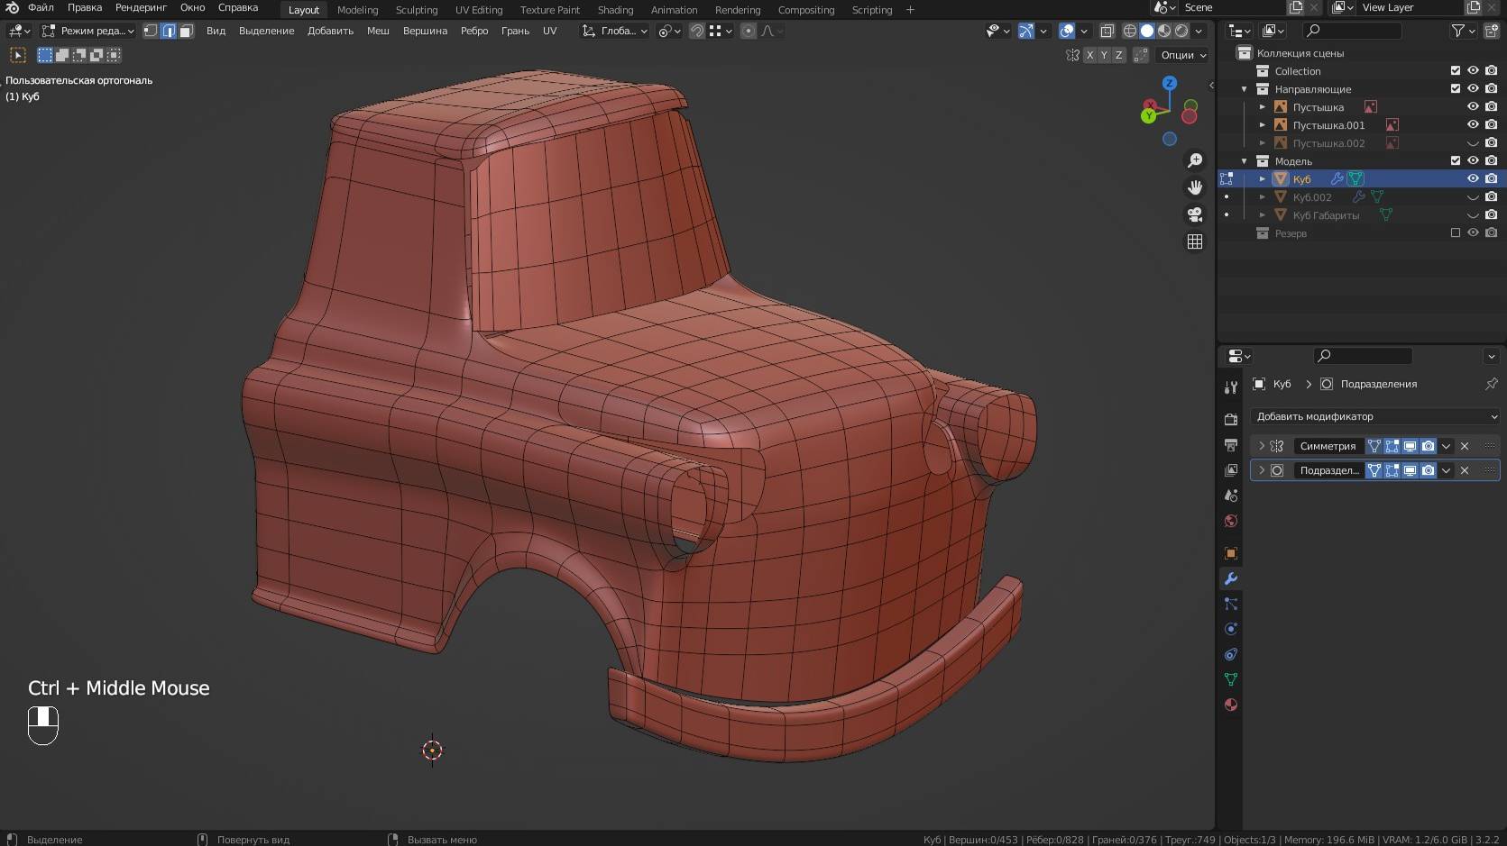1507x846 pixels.
Task: Open the Physics properties tab
Action: click(x=1231, y=629)
